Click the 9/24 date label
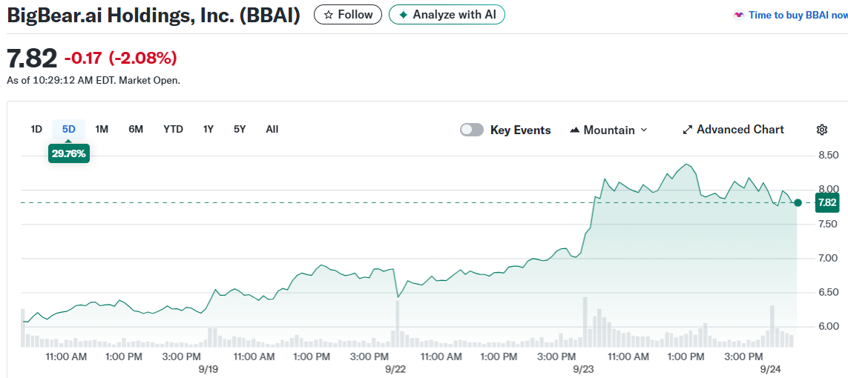The width and height of the screenshot is (848, 378). tap(771, 370)
